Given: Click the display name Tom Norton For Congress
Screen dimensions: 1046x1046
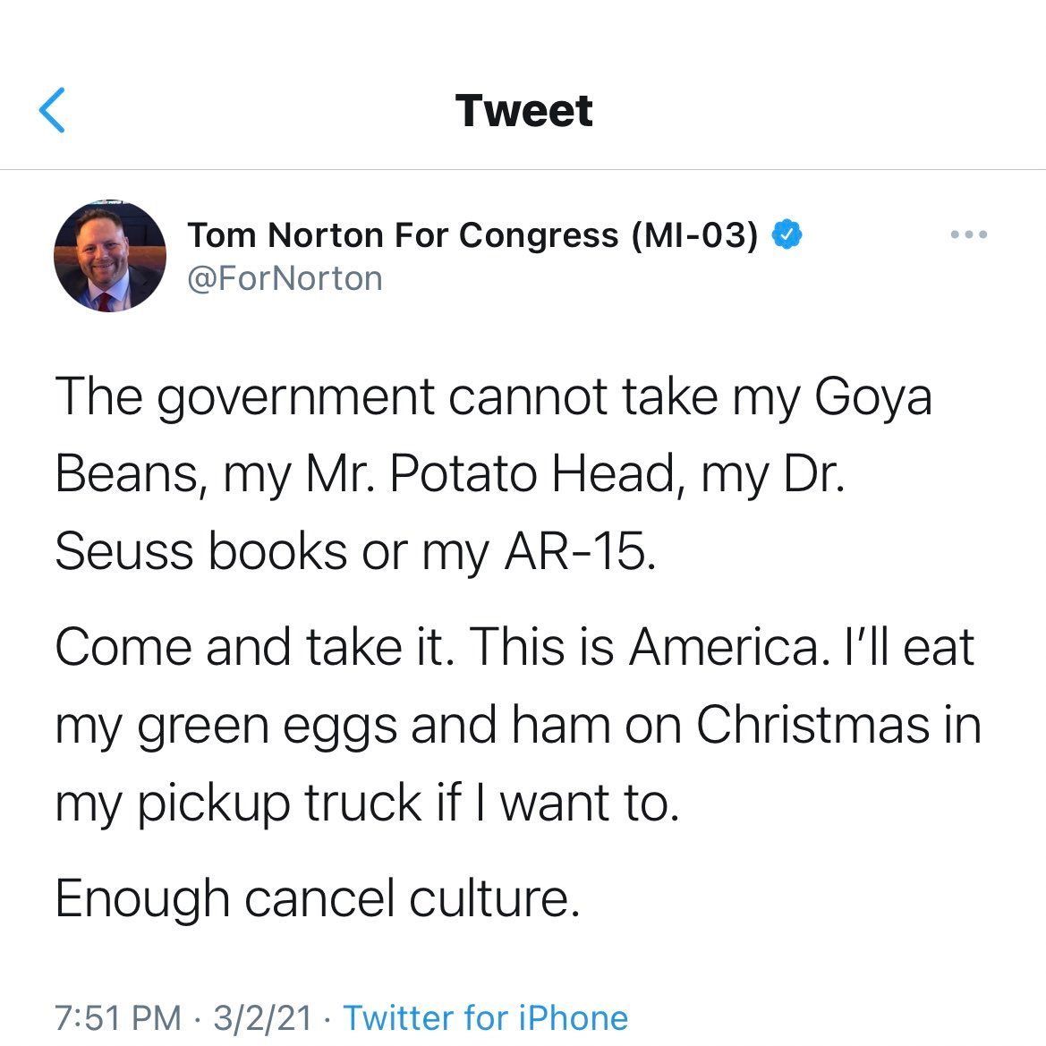Looking at the screenshot, I should click(403, 235).
